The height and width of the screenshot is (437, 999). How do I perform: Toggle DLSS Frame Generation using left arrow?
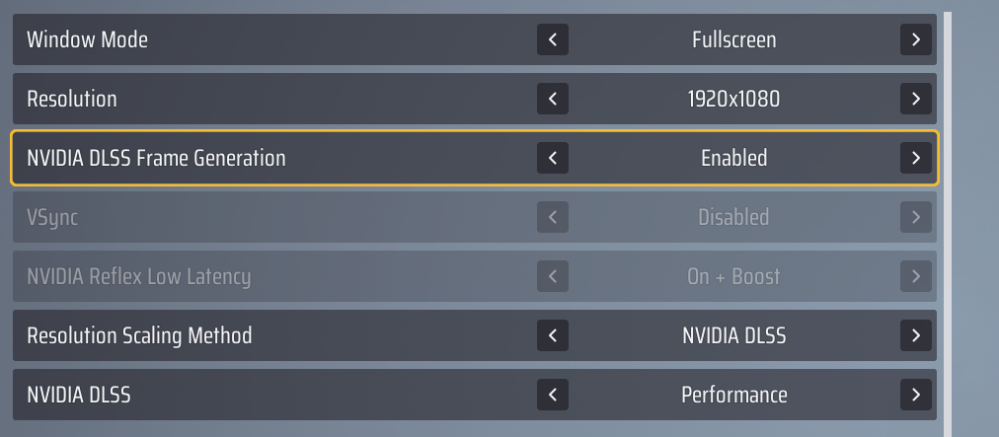point(553,158)
